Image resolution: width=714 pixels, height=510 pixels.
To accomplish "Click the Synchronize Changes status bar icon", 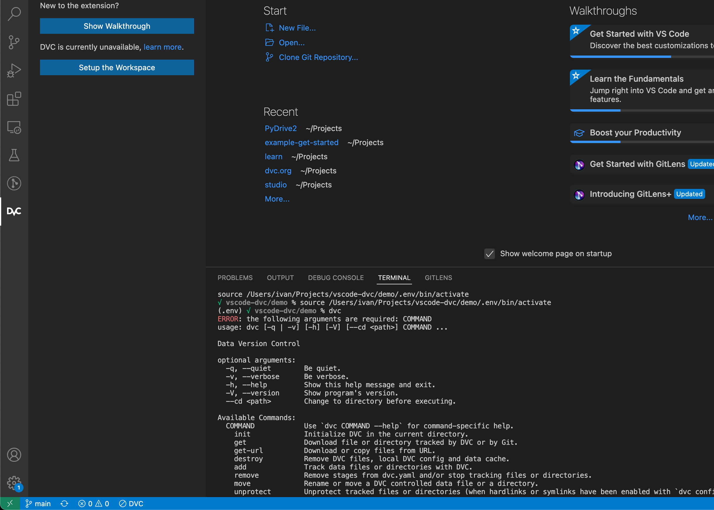I will click(x=64, y=504).
